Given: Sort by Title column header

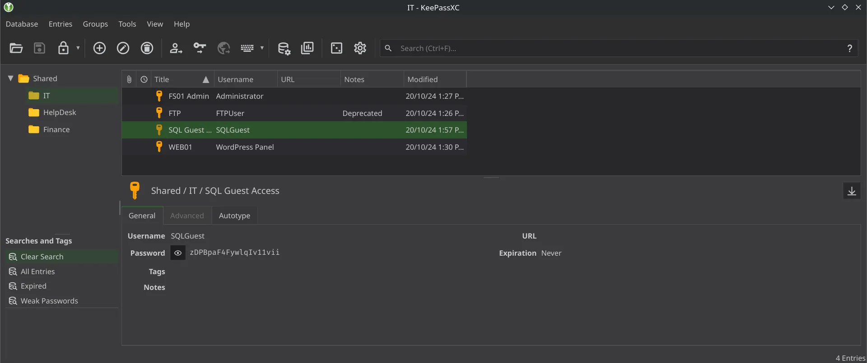Looking at the screenshot, I should (182, 79).
